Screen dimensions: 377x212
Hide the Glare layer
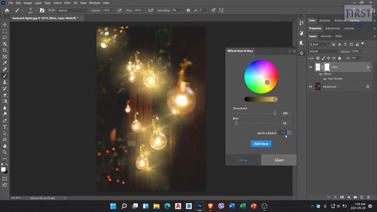click(x=310, y=67)
